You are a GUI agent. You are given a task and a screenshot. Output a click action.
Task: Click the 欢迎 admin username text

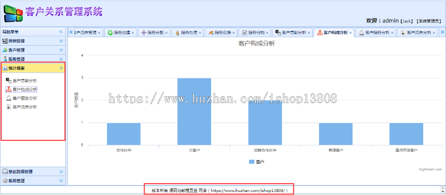point(382,21)
